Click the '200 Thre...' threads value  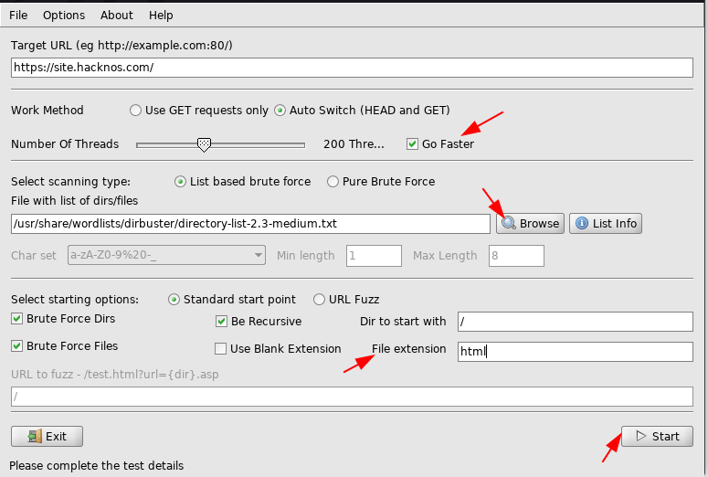coord(354,144)
